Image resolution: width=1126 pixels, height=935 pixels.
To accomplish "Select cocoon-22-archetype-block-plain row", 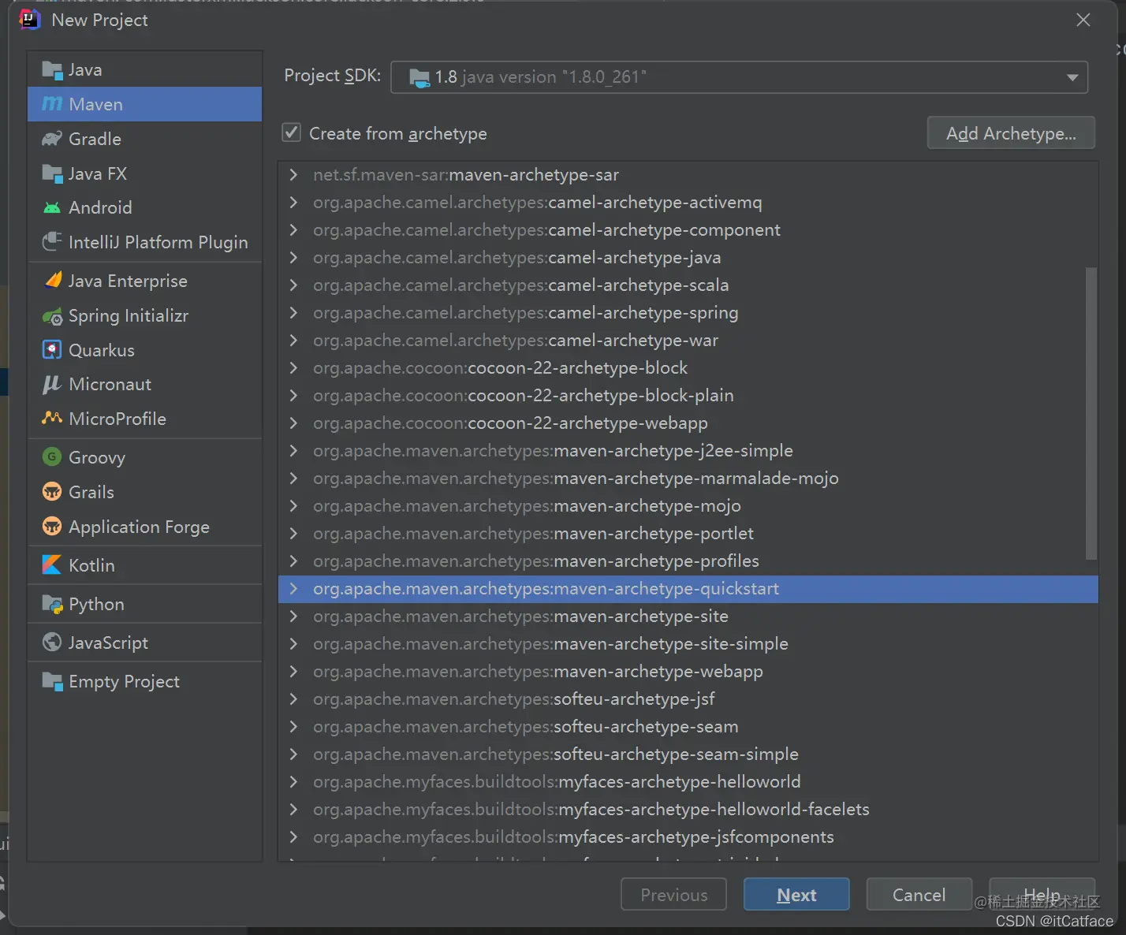I will click(x=688, y=395).
